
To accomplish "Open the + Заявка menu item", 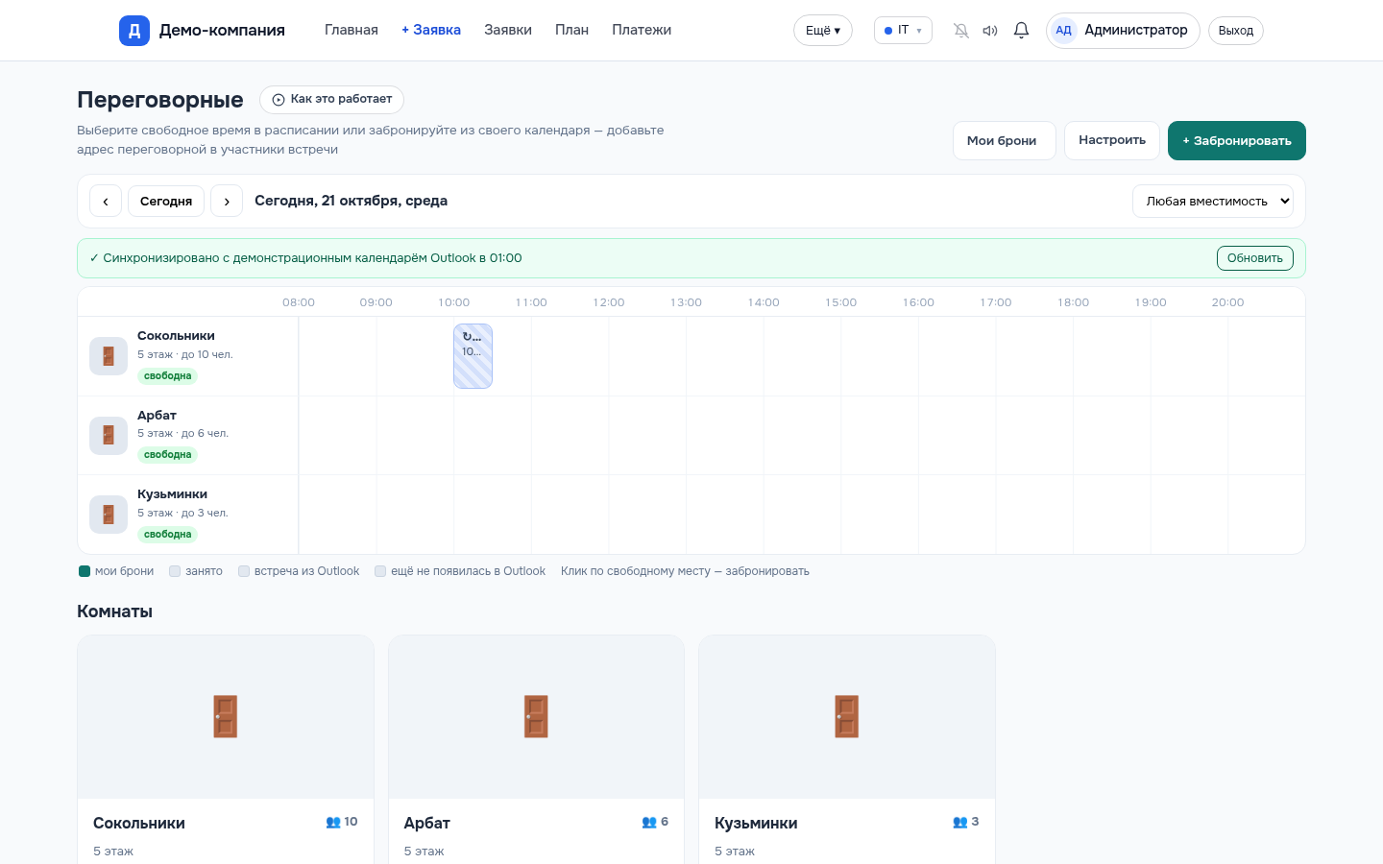I will [x=431, y=30].
